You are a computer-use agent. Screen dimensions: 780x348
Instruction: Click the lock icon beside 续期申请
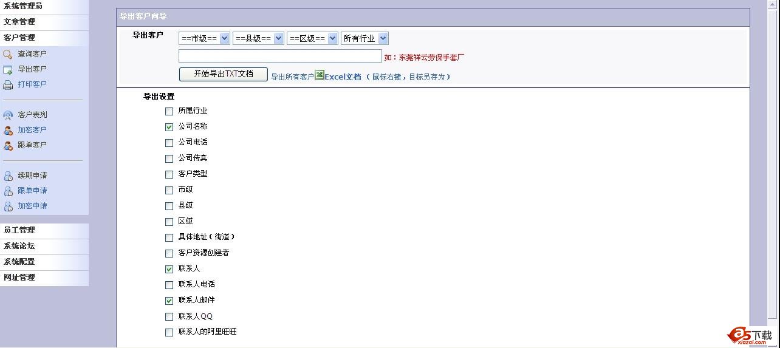(8, 176)
